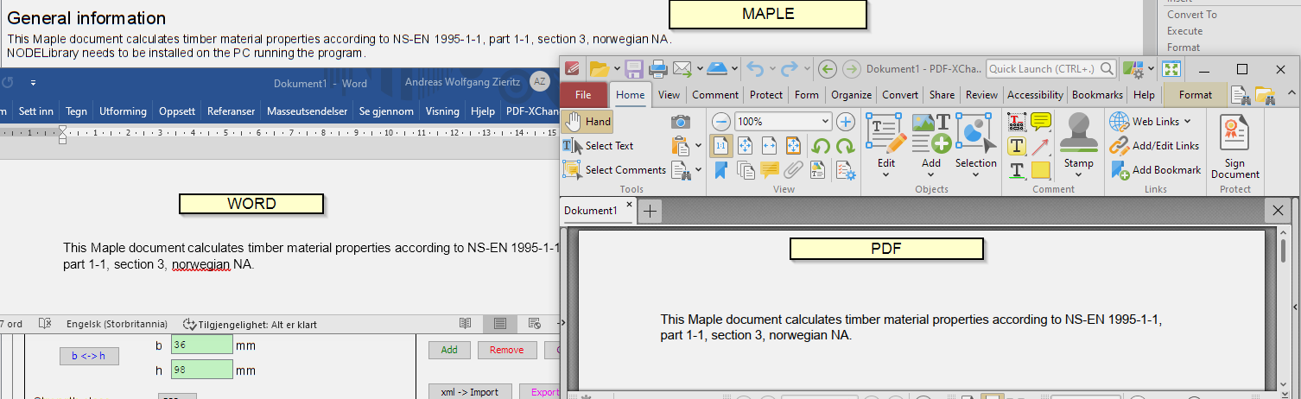
Task: Toggle full screen mode in PDF-XChange
Action: [1171, 69]
